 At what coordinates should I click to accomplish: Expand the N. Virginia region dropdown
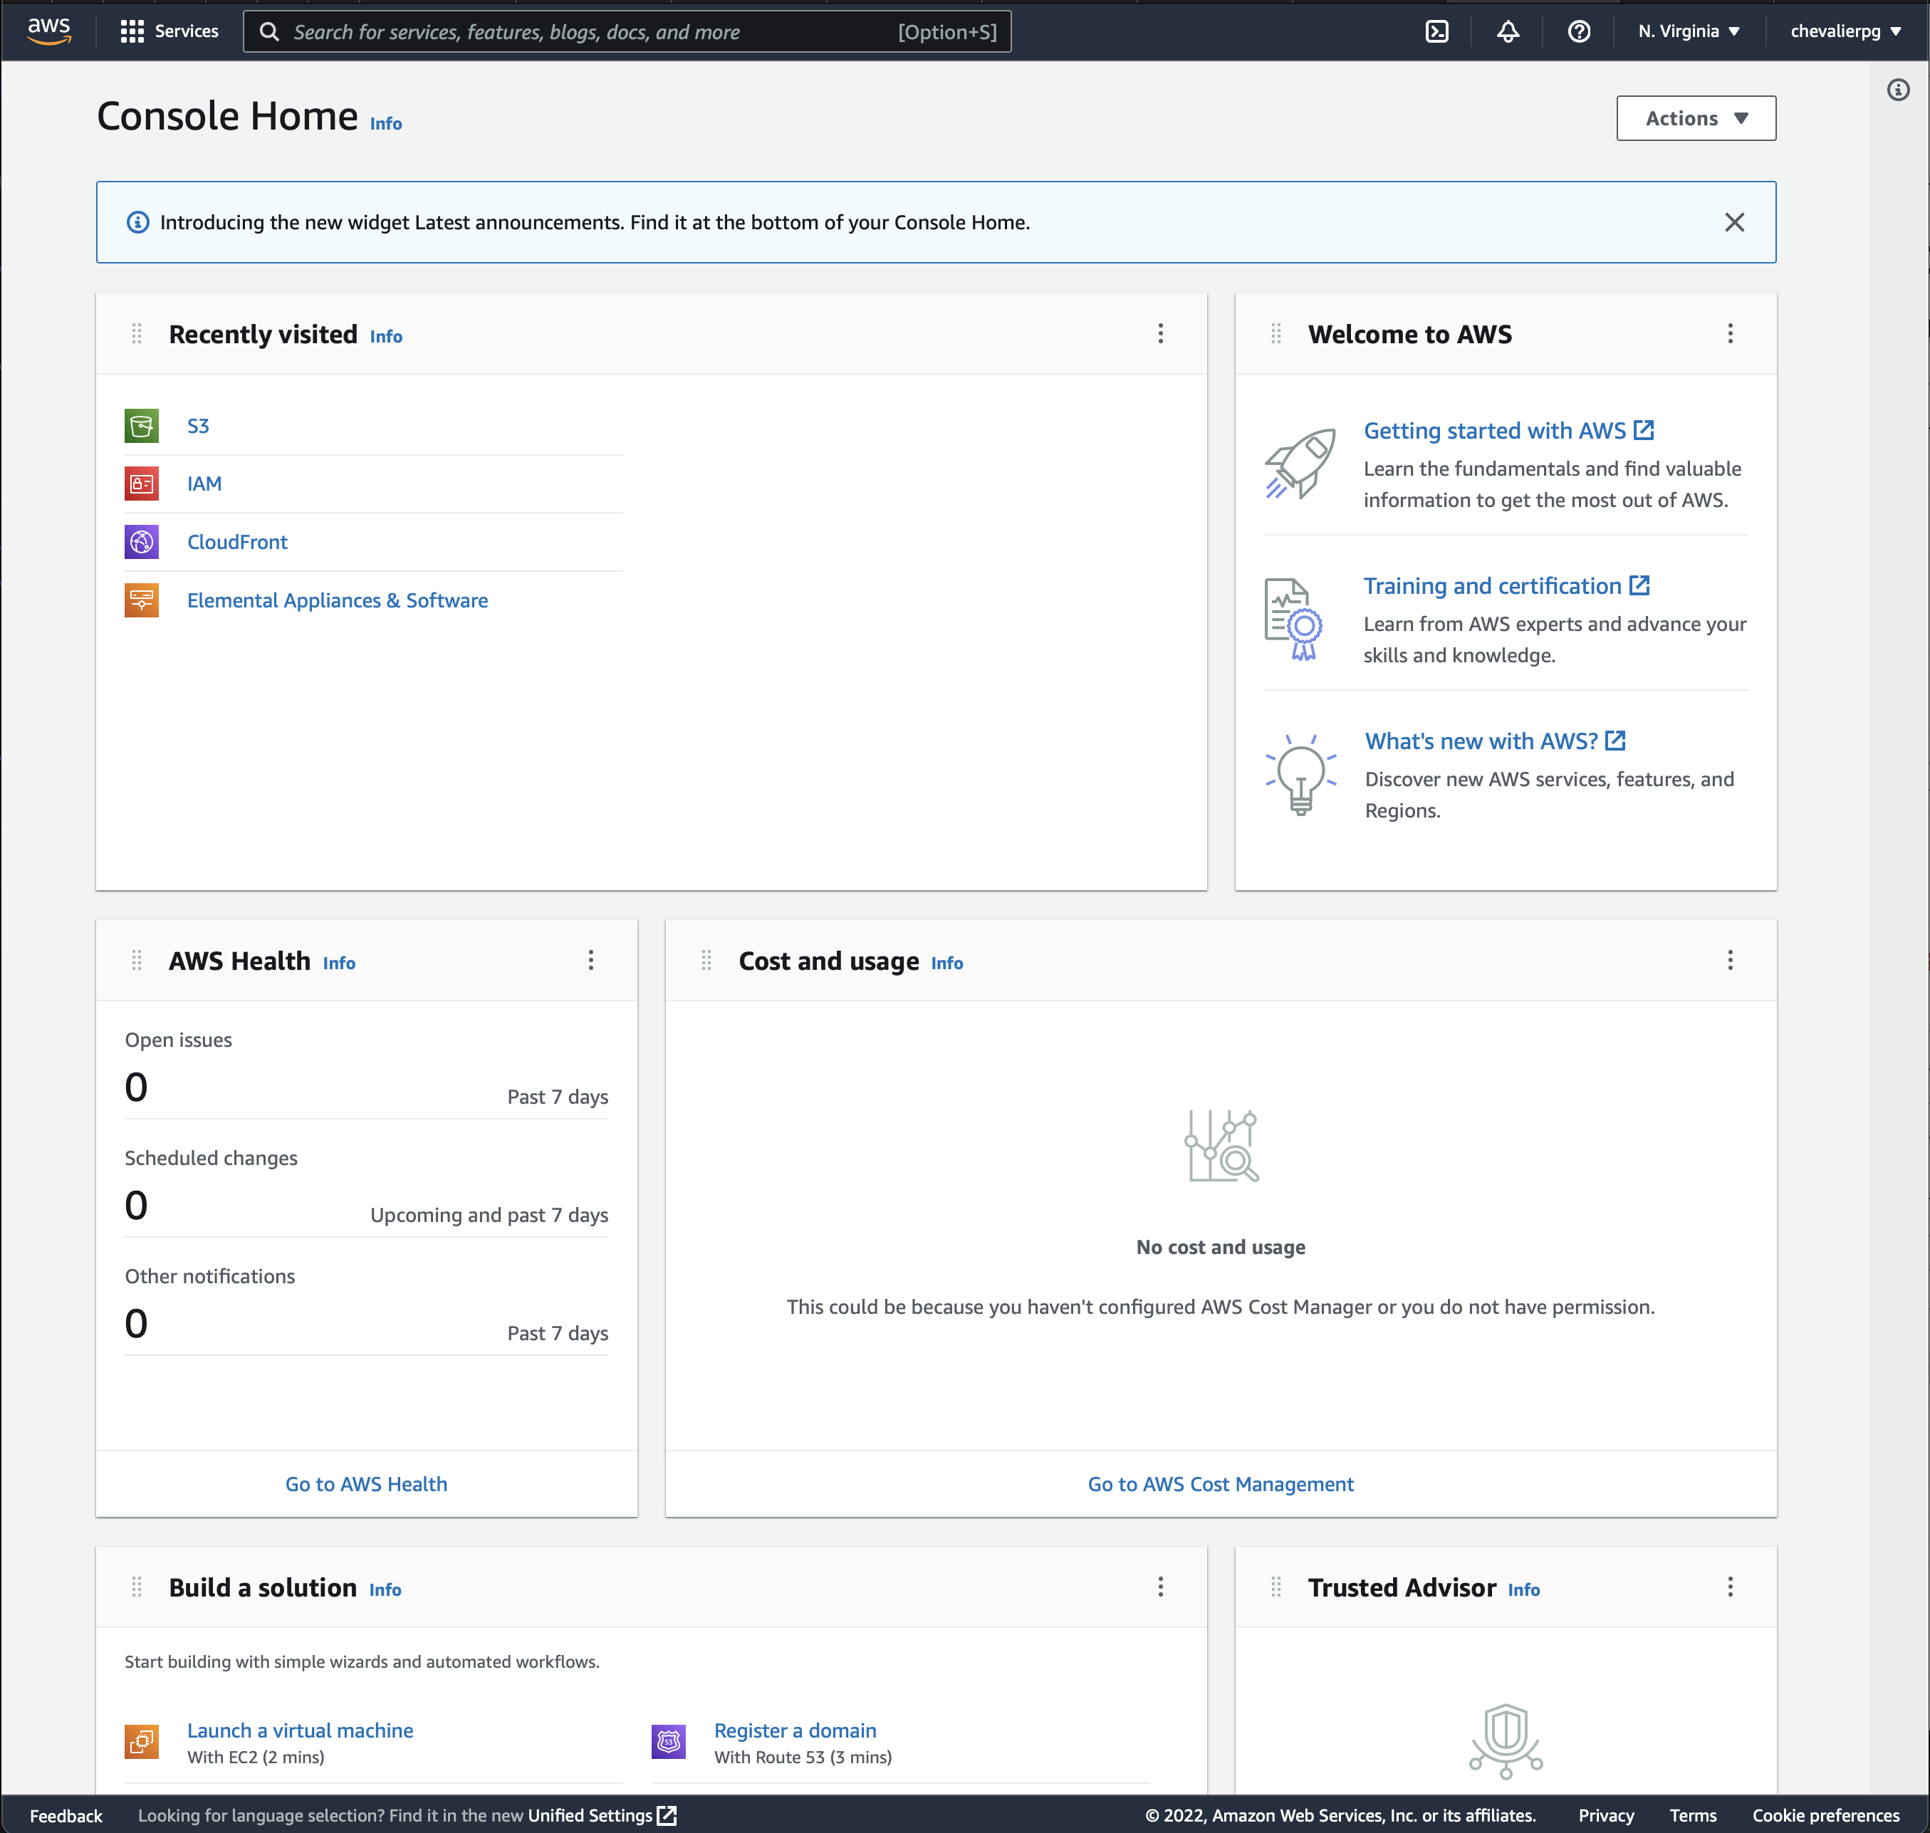1689,31
